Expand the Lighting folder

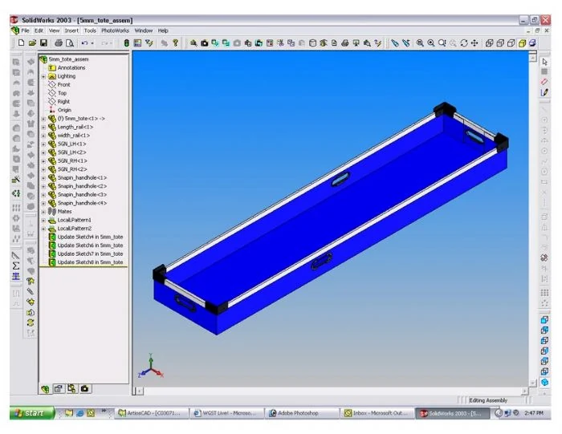point(43,76)
